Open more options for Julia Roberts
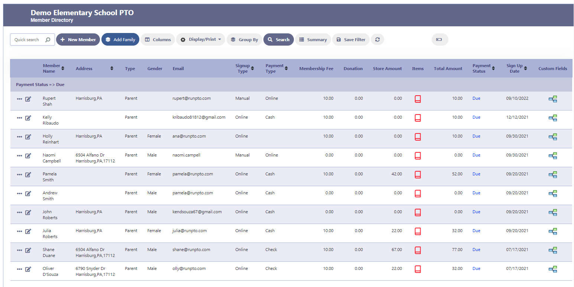The width and height of the screenshot is (574, 287). [x=19, y=231]
